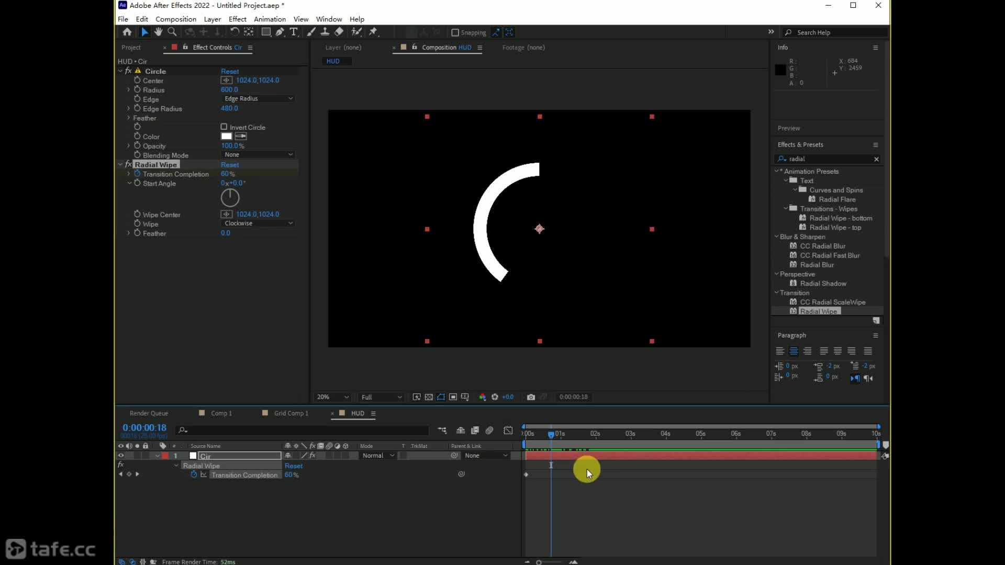
Task: Enable the Snapping checkbox
Action: pyautogui.click(x=455, y=32)
